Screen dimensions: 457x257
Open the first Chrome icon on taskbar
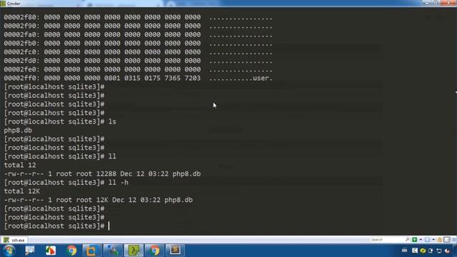(x=71, y=251)
